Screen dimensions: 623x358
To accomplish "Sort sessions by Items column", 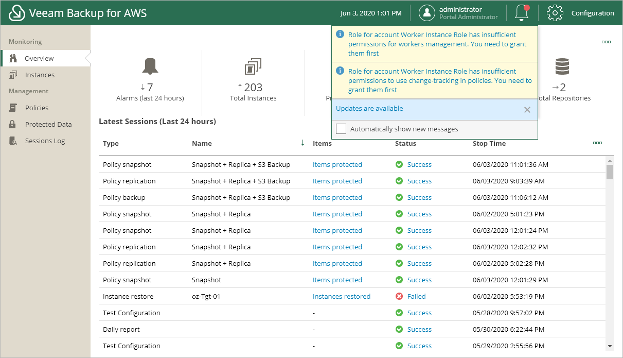I will pos(322,143).
